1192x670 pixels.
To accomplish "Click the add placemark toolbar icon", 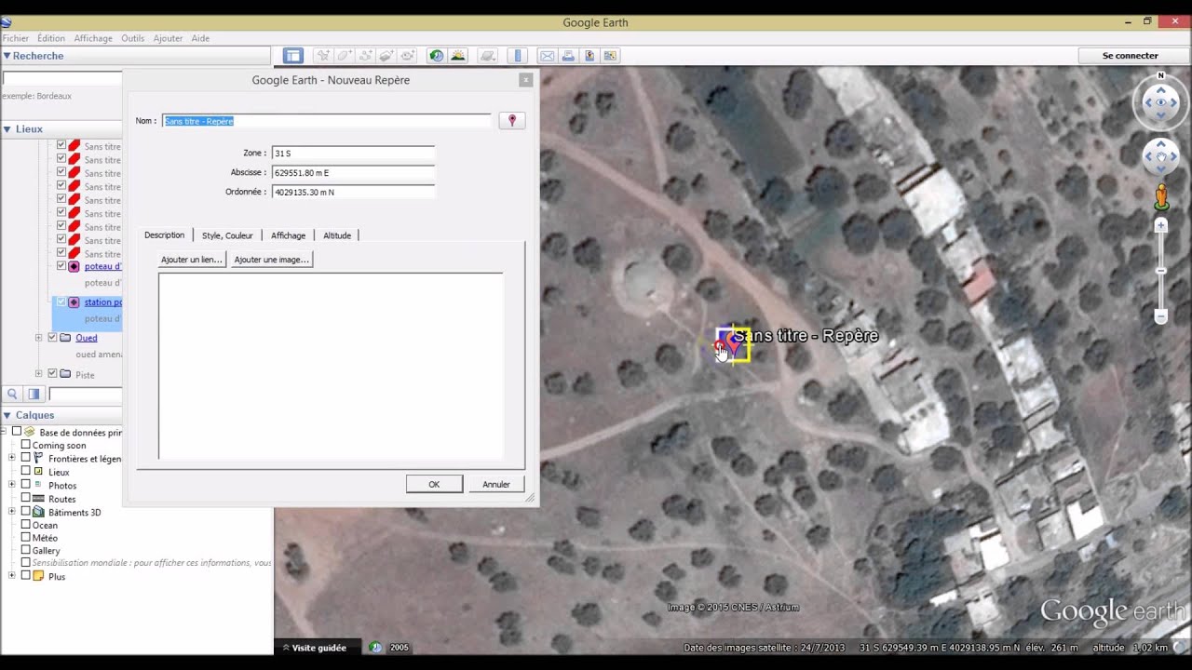I will (x=323, y=56).
